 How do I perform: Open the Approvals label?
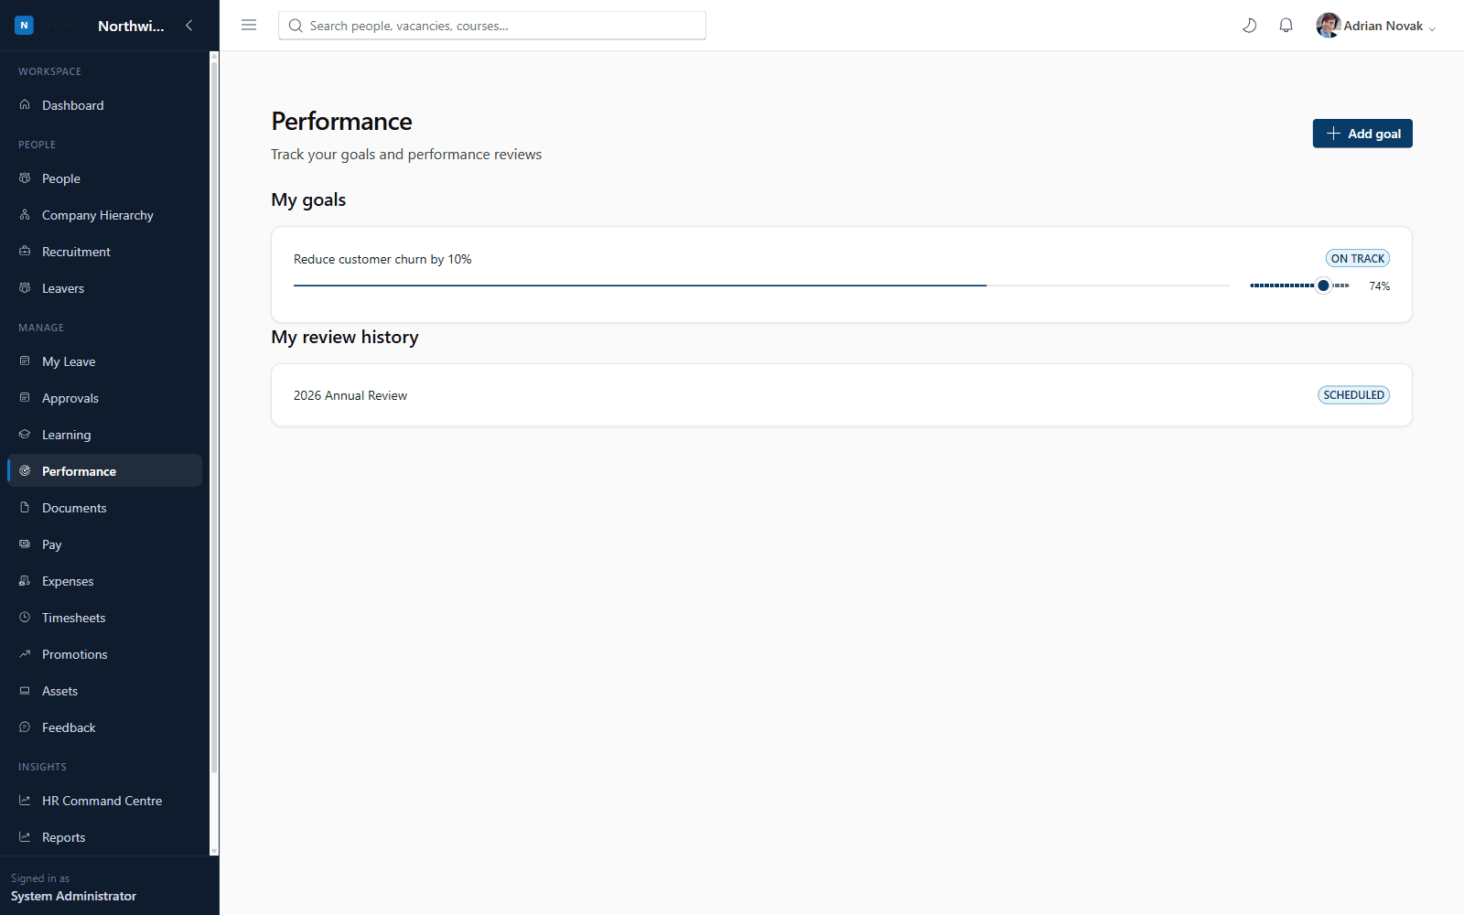click(70, 398)
